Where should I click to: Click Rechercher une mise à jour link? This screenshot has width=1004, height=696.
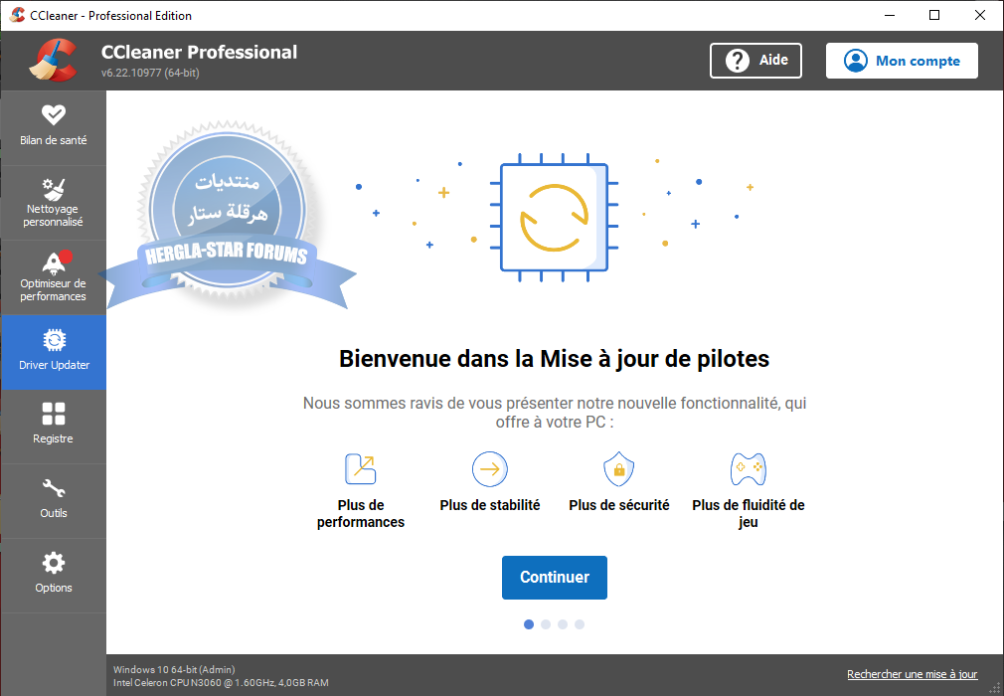912,674
